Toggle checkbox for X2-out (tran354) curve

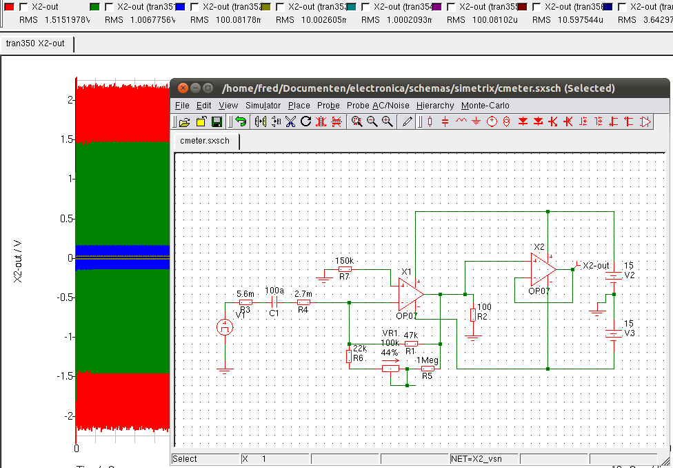click(x=365, y=7)
